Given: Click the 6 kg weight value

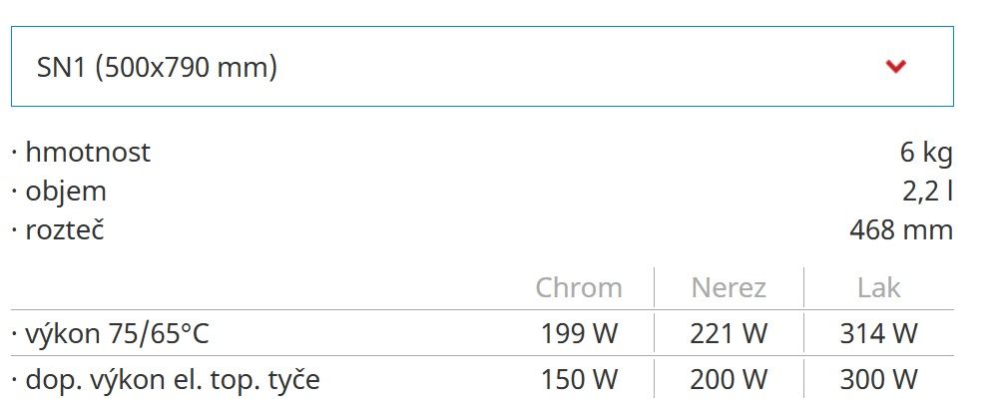Looking at the screenshot, I should 926,154.
